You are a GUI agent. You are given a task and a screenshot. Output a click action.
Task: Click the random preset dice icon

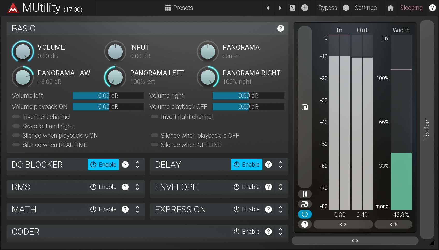292,8
